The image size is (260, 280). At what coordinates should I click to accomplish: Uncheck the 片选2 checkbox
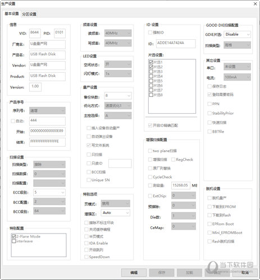[151, 67]
